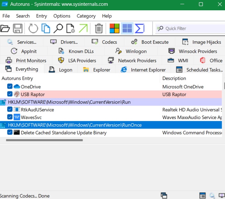Select the Microsoft OneDrive description cell
Screen dimensions: 225x199
point(183,87)
